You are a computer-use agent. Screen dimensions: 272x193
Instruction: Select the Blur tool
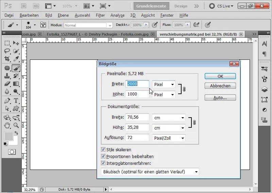[7, 91]
